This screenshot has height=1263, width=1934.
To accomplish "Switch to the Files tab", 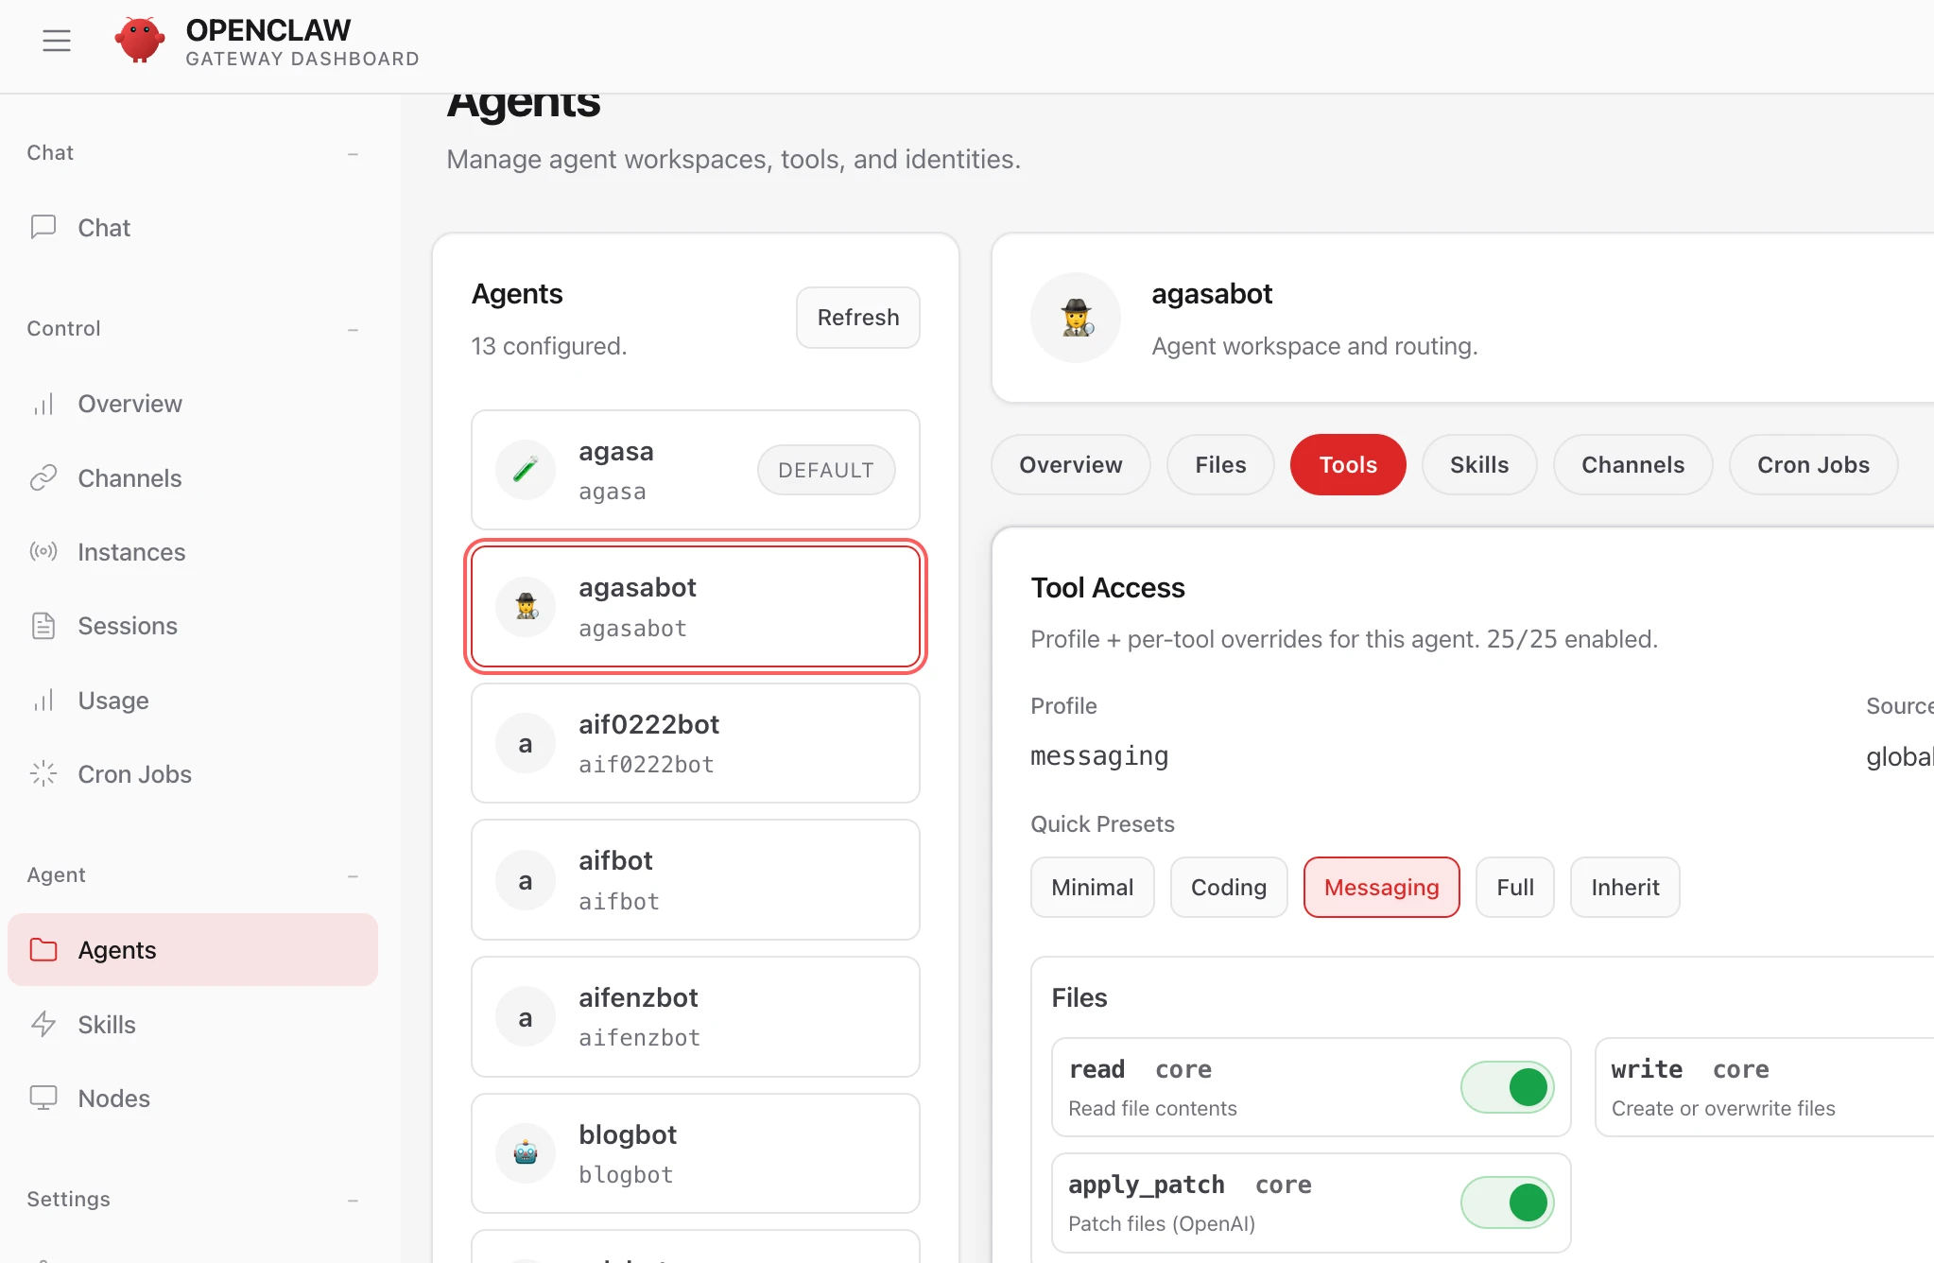I will click(1219, 465).
